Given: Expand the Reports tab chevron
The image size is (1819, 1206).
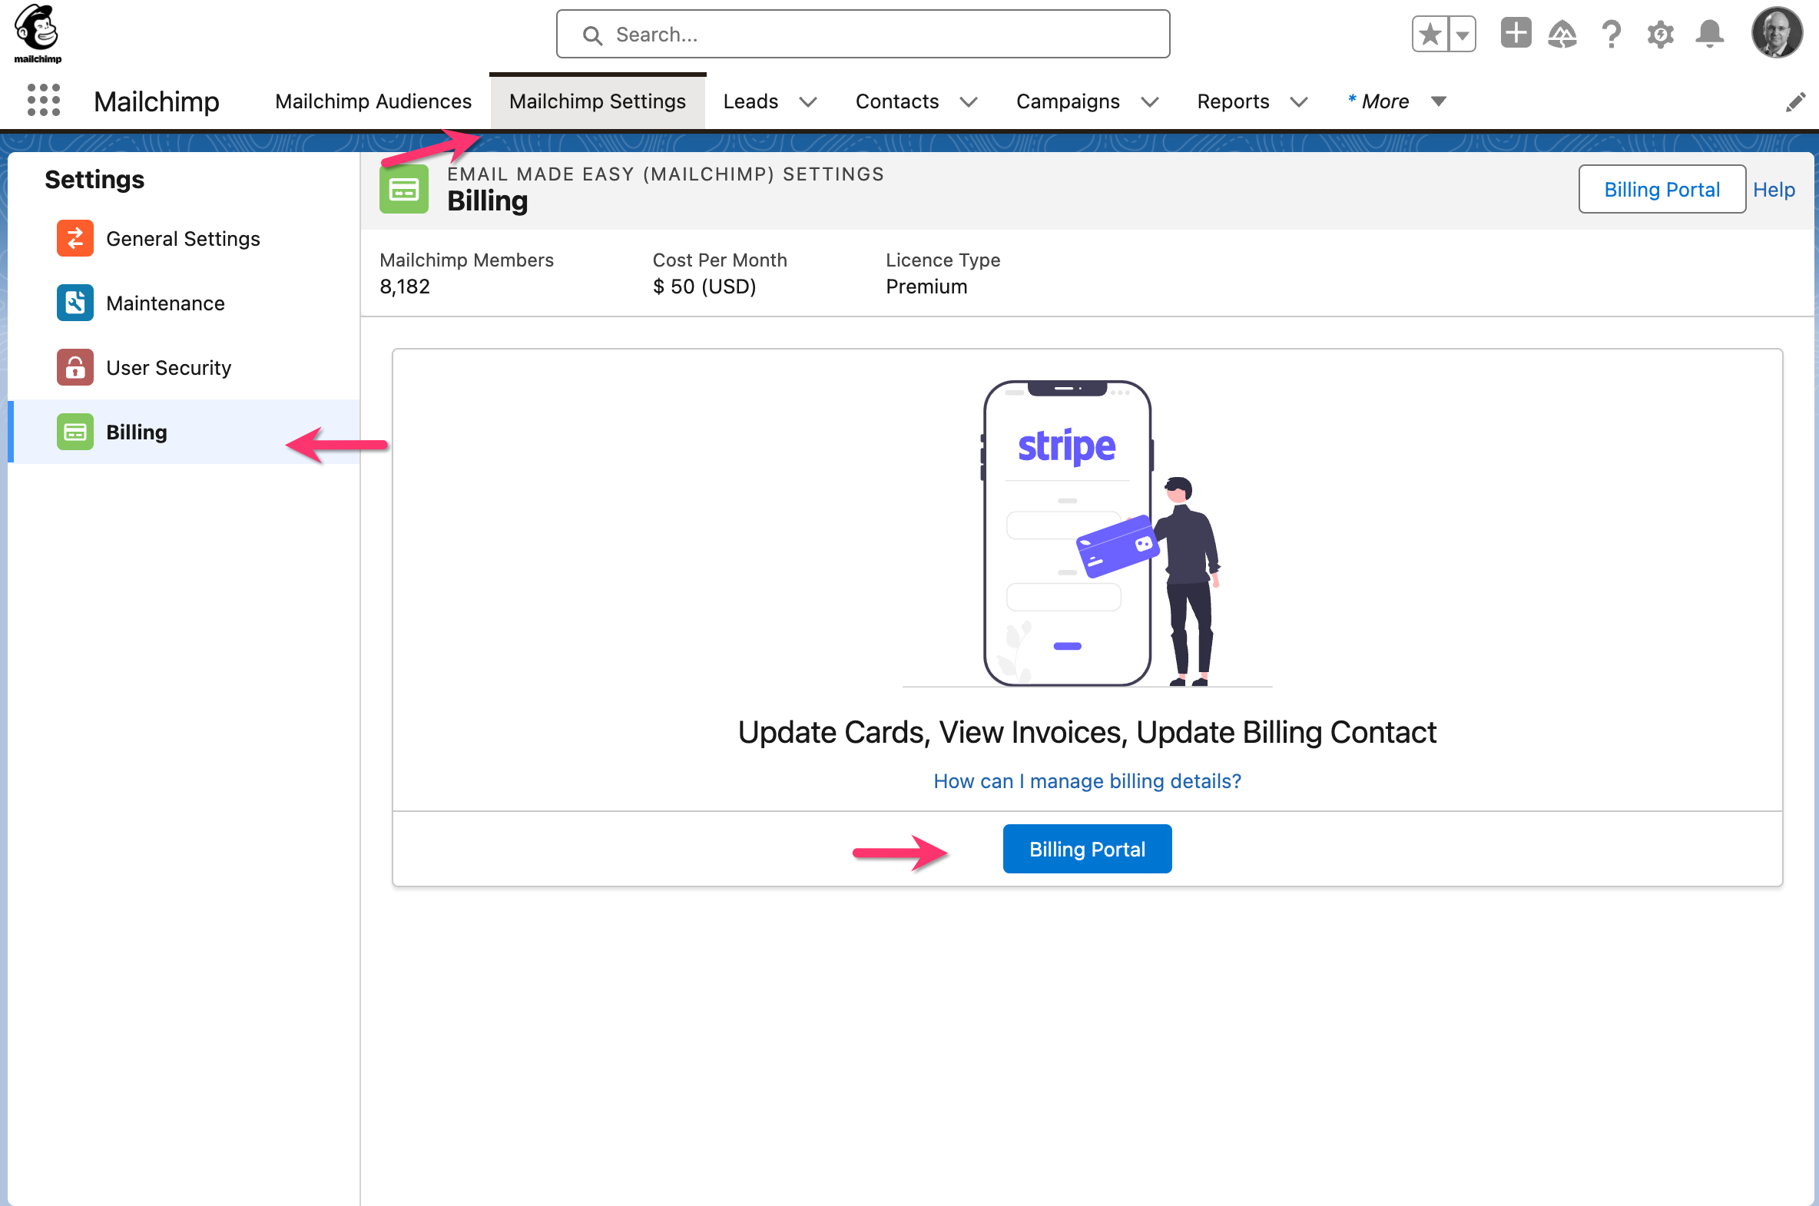Looking at the screenshot, I should [1299, 101].
